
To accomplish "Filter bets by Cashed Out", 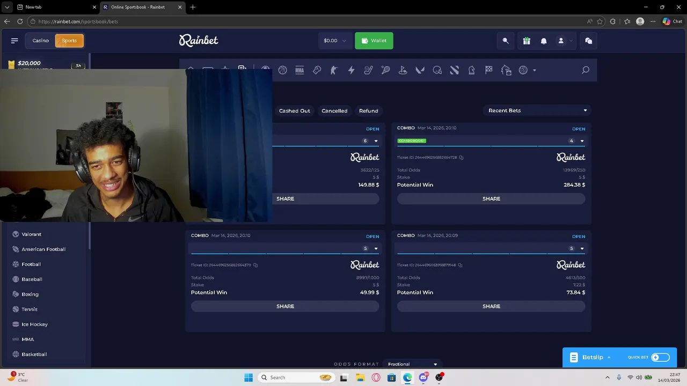I will (295, 111).
